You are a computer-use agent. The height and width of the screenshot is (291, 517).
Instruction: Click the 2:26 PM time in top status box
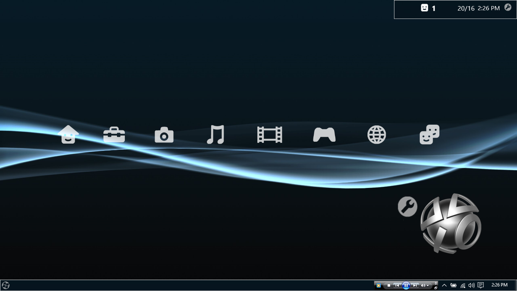pyautogui.click(x=489, y=8)
